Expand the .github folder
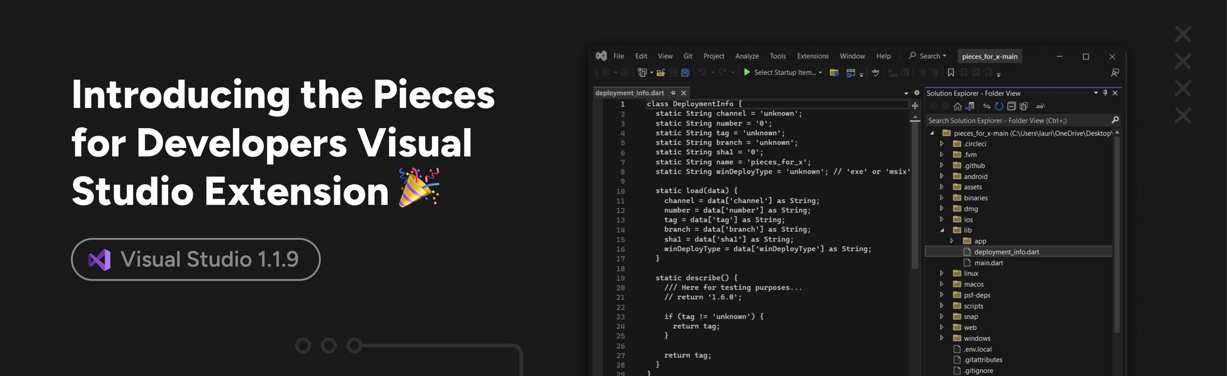 [941, 165]
